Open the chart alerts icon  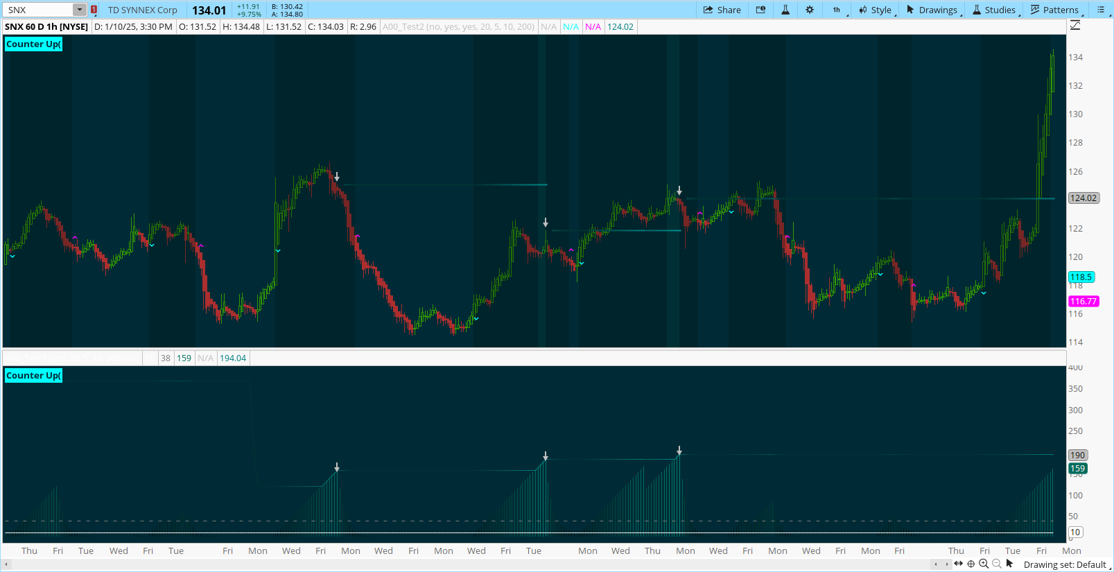tap(760, 10)
